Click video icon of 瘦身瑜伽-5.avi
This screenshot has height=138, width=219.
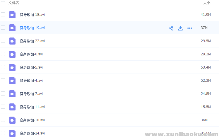(12, 67)
